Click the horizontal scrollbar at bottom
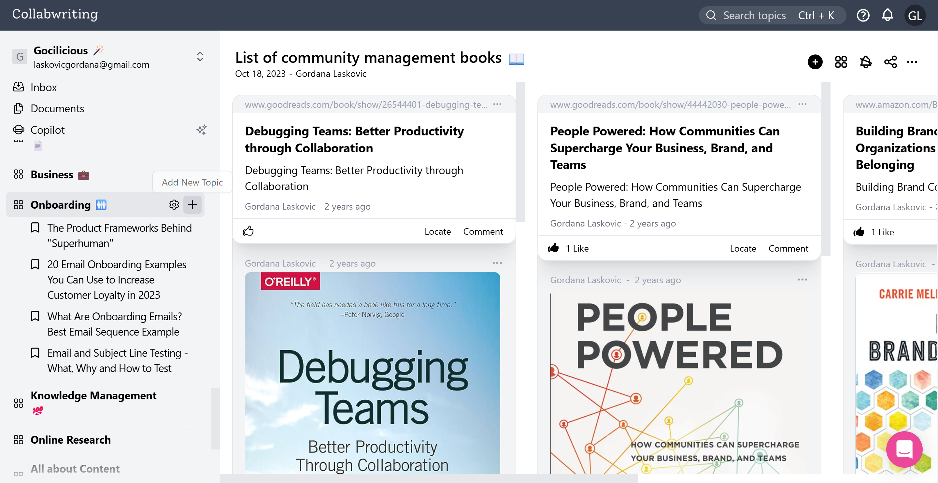The height and width of the screenshot is (483, 938). [429, 478]
